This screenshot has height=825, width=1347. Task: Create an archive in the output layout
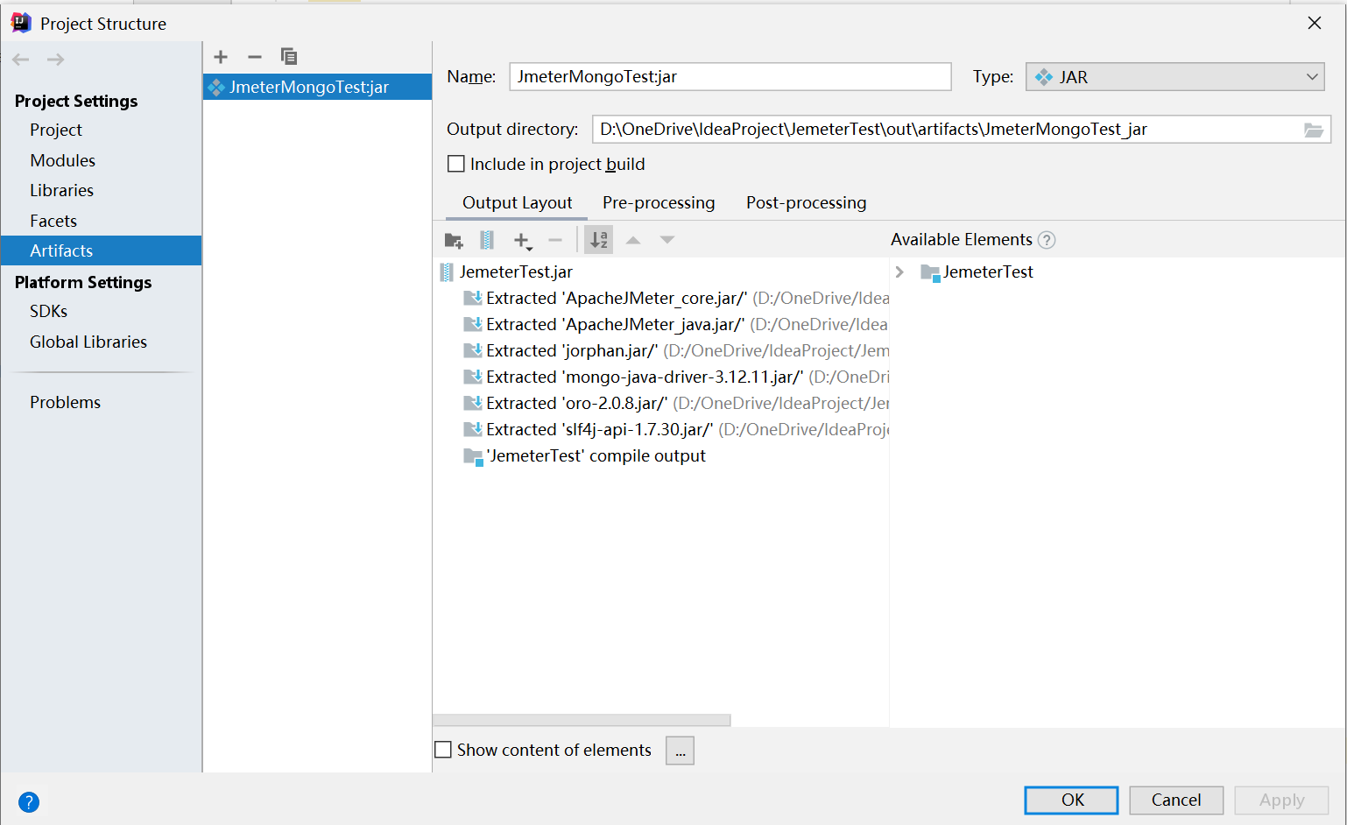coord(487,240)
